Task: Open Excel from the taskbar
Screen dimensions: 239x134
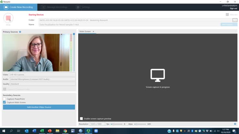Action: coord(42,131)
